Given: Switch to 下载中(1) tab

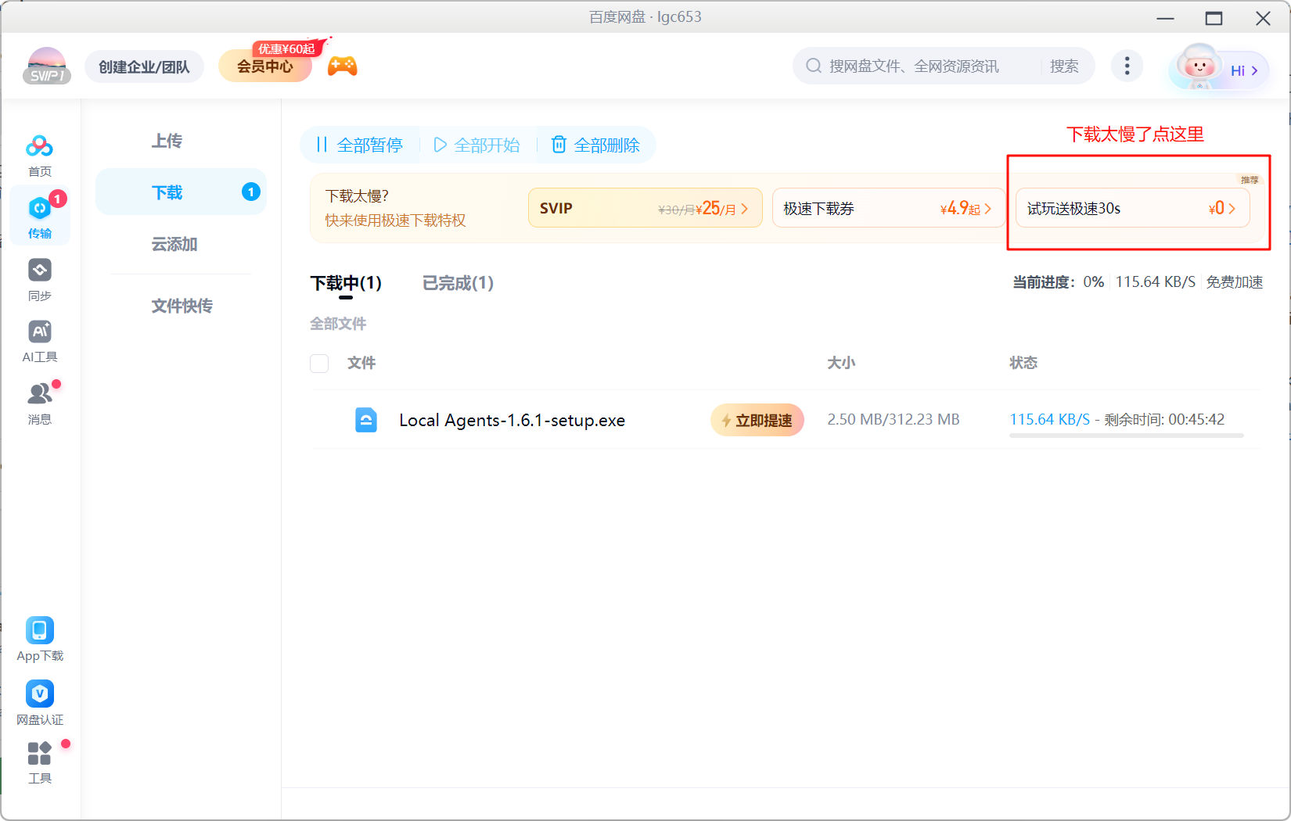Looking at the screenshot, I should 346,283.
